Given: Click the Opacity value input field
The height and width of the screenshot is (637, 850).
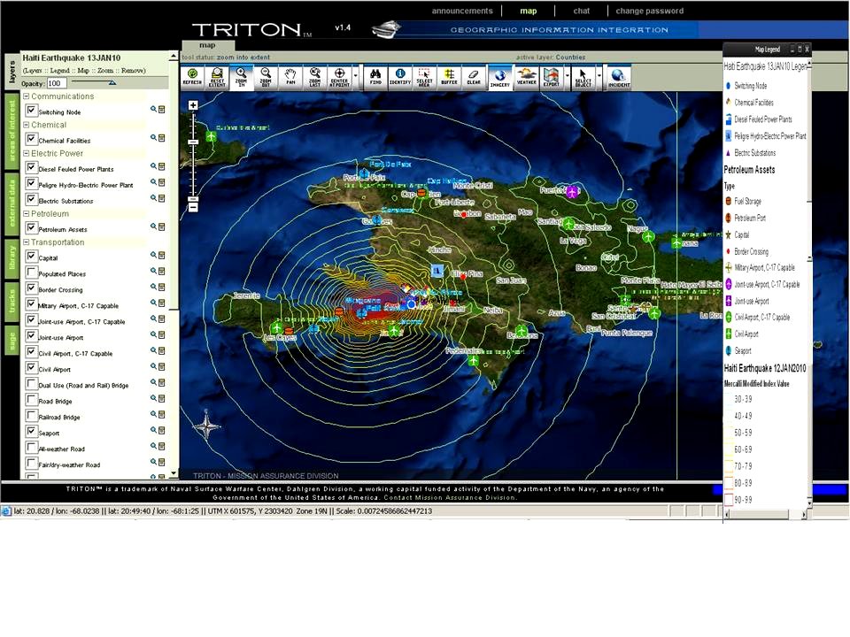Looking at the screenshot, I should point(57,83).
